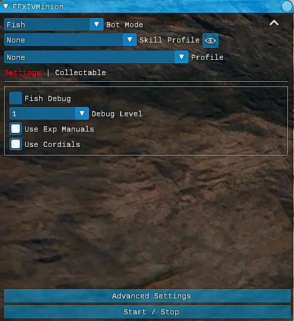Image resolution: width=294 pixels, height=321 pixels.
Task: Open Advanced Settings
Action: [147, 296]
